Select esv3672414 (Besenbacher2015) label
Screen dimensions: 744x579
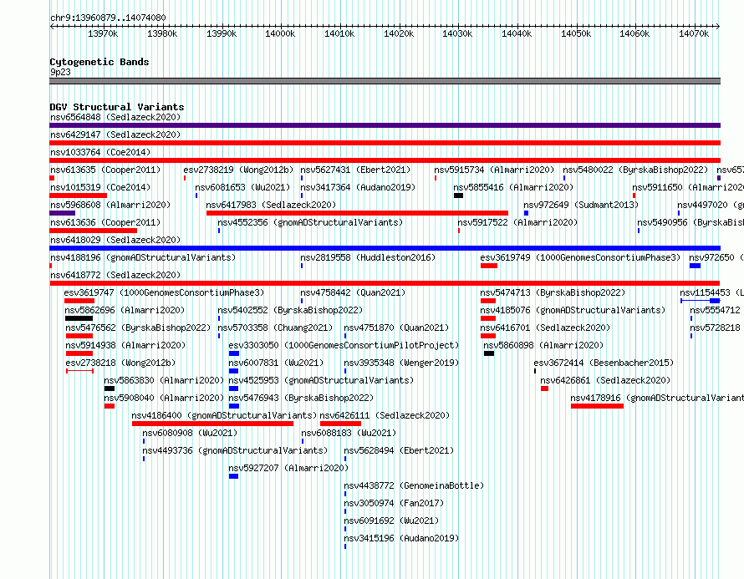604,363
